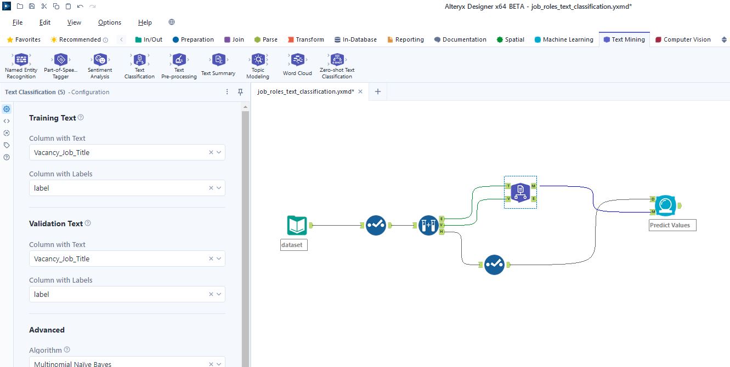Pin the Text Classification configuration panel
This screenshot has height=367, width=730.
pyautogui.click(x=240, y=92)
